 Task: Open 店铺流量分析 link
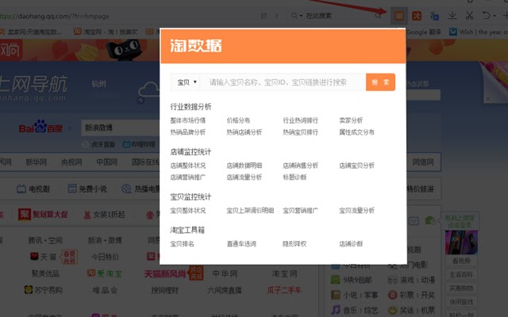tap(244, 177)
